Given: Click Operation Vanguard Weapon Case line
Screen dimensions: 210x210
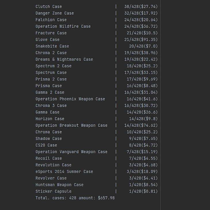Looking at the screenshot, I should coord(71,152).
